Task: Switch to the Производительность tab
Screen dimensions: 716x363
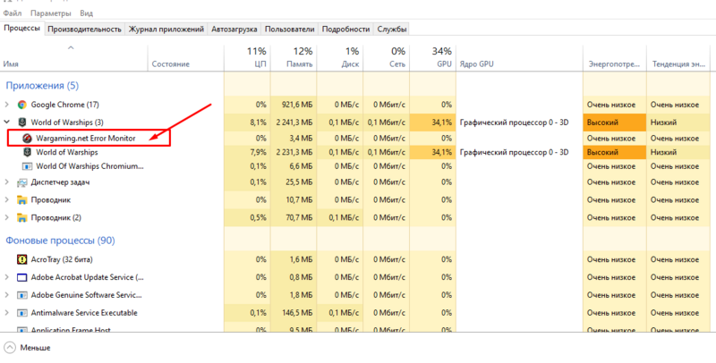Action: 84,30
